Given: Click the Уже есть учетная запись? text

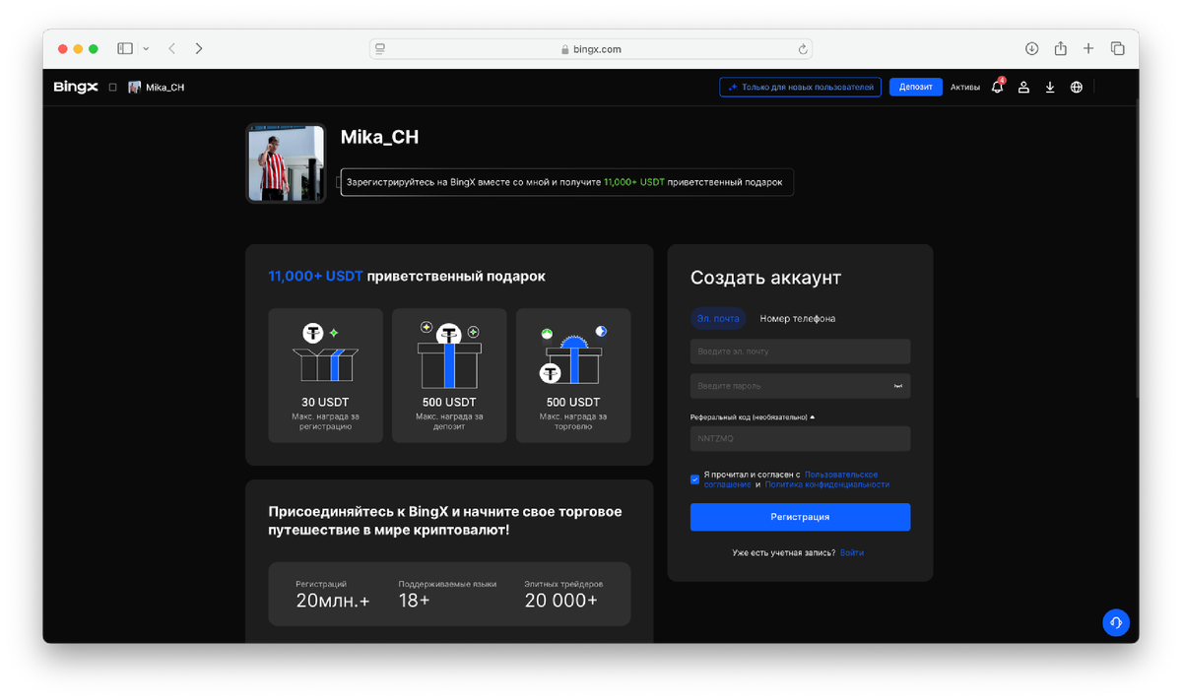Looking at the screenshot, I should 784,552.
